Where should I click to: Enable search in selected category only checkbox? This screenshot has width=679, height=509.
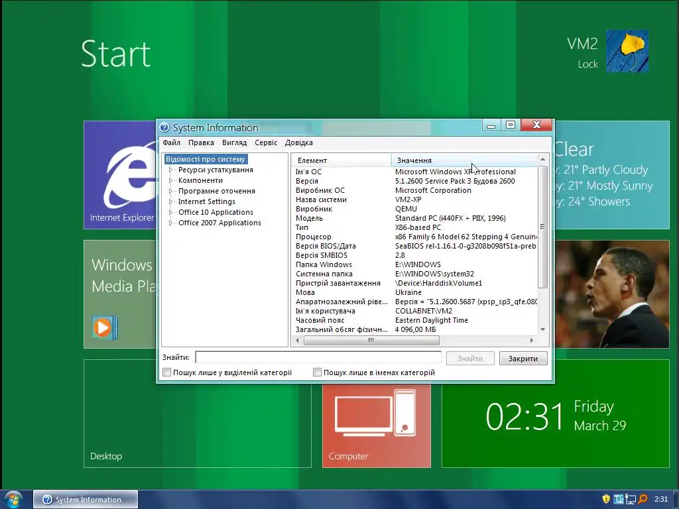click(166, 372)
